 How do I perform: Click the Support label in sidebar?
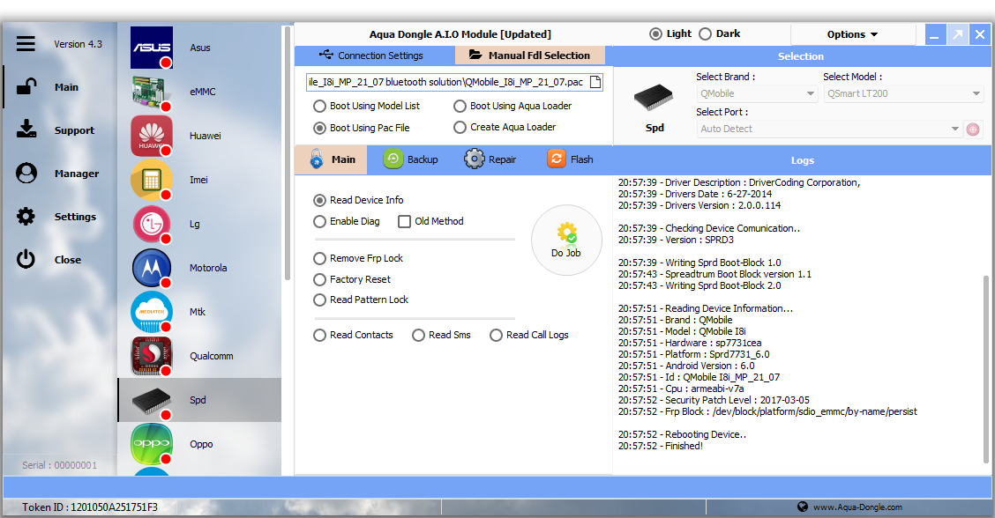74,130
